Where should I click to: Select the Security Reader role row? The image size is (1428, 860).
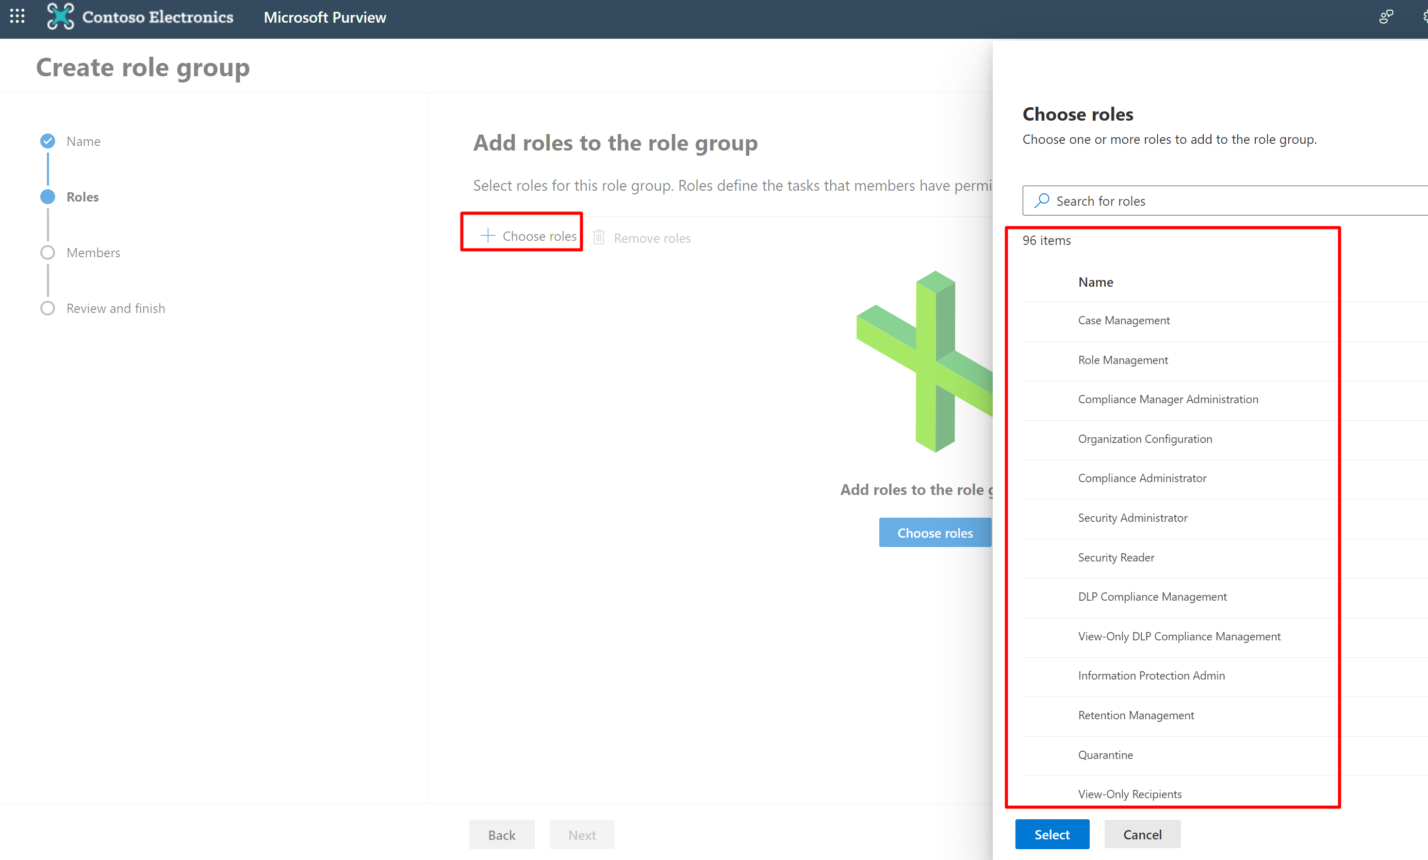[x=1115, y=557]
